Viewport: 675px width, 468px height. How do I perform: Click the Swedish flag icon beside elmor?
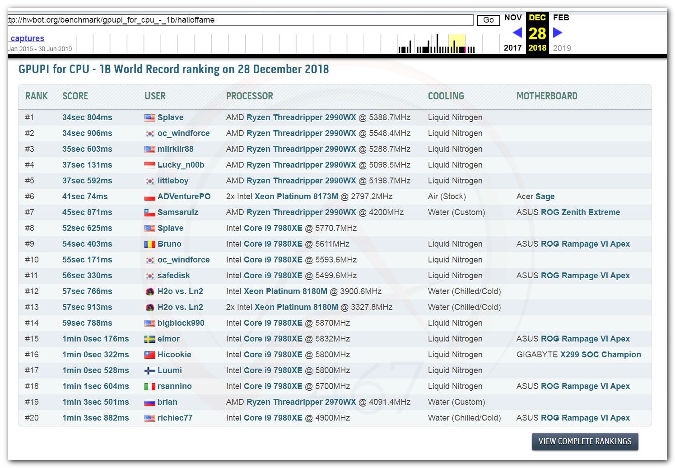pyautogui.click(x=149, y=339)
